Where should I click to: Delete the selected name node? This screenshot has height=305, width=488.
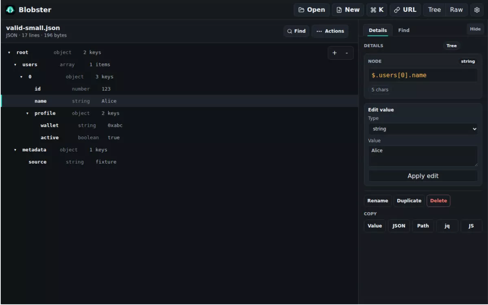(x=438, y=200)
